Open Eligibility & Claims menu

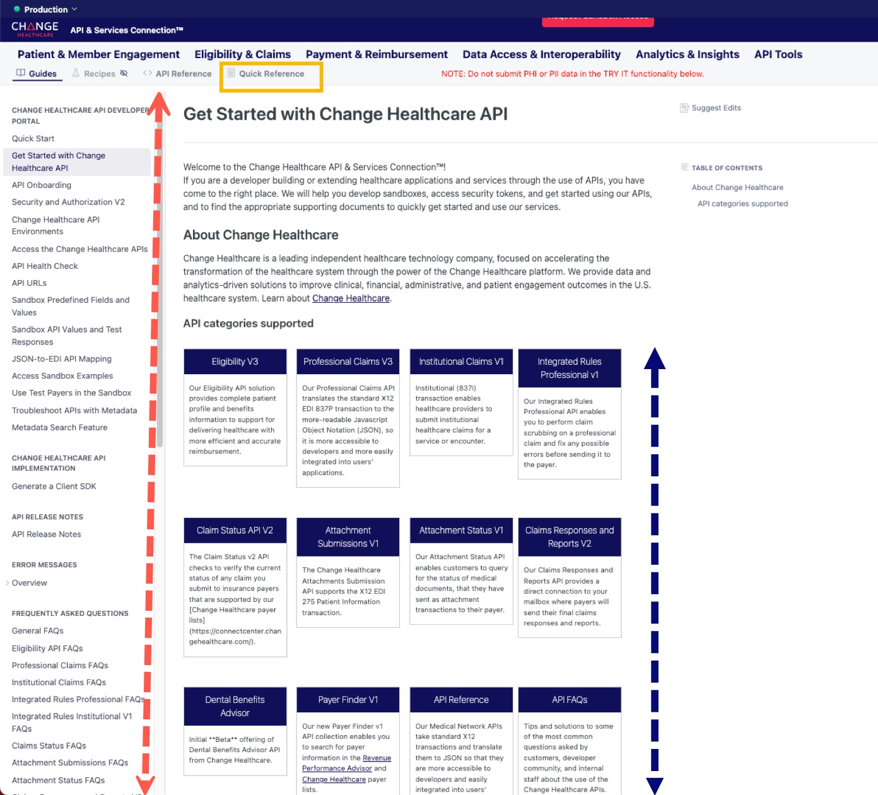(x=243, y=54)
